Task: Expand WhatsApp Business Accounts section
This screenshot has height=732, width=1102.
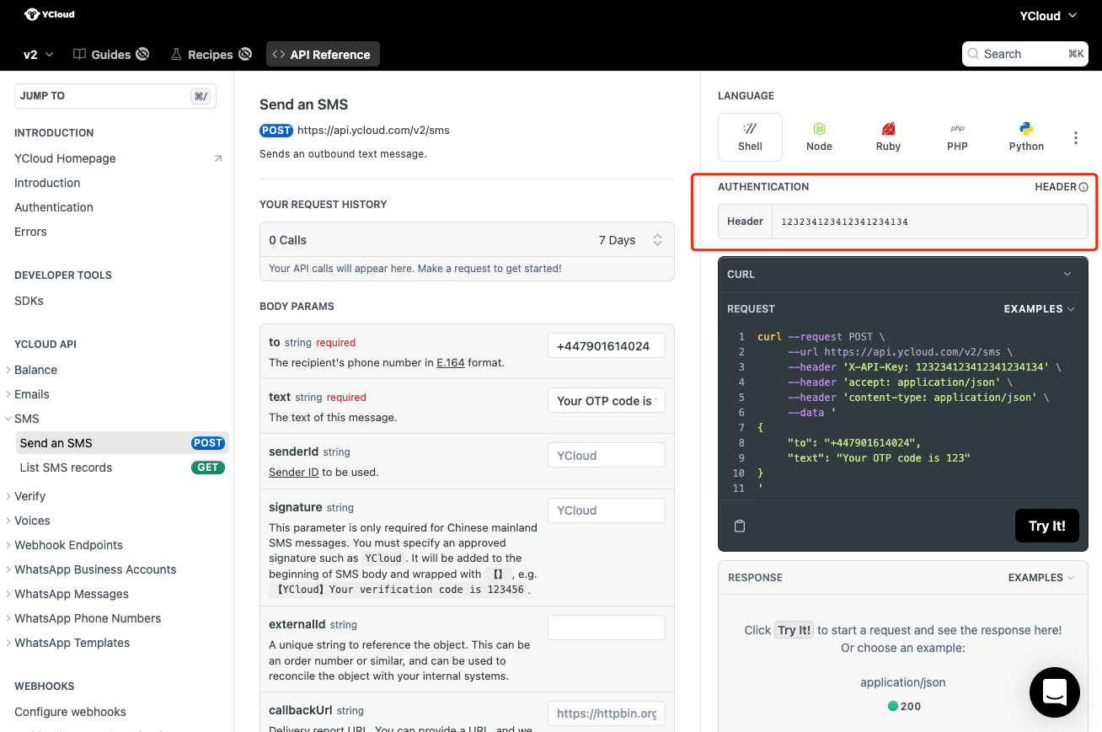Action: 95,569
